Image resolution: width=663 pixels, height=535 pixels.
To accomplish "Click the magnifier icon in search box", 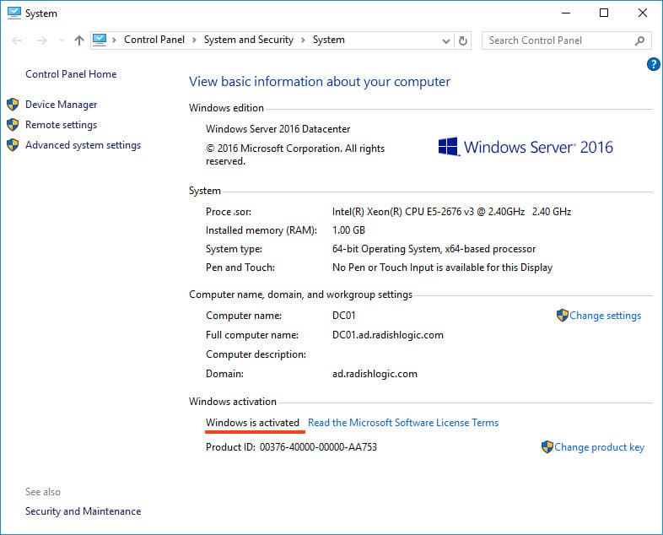I will click(640, 40).
